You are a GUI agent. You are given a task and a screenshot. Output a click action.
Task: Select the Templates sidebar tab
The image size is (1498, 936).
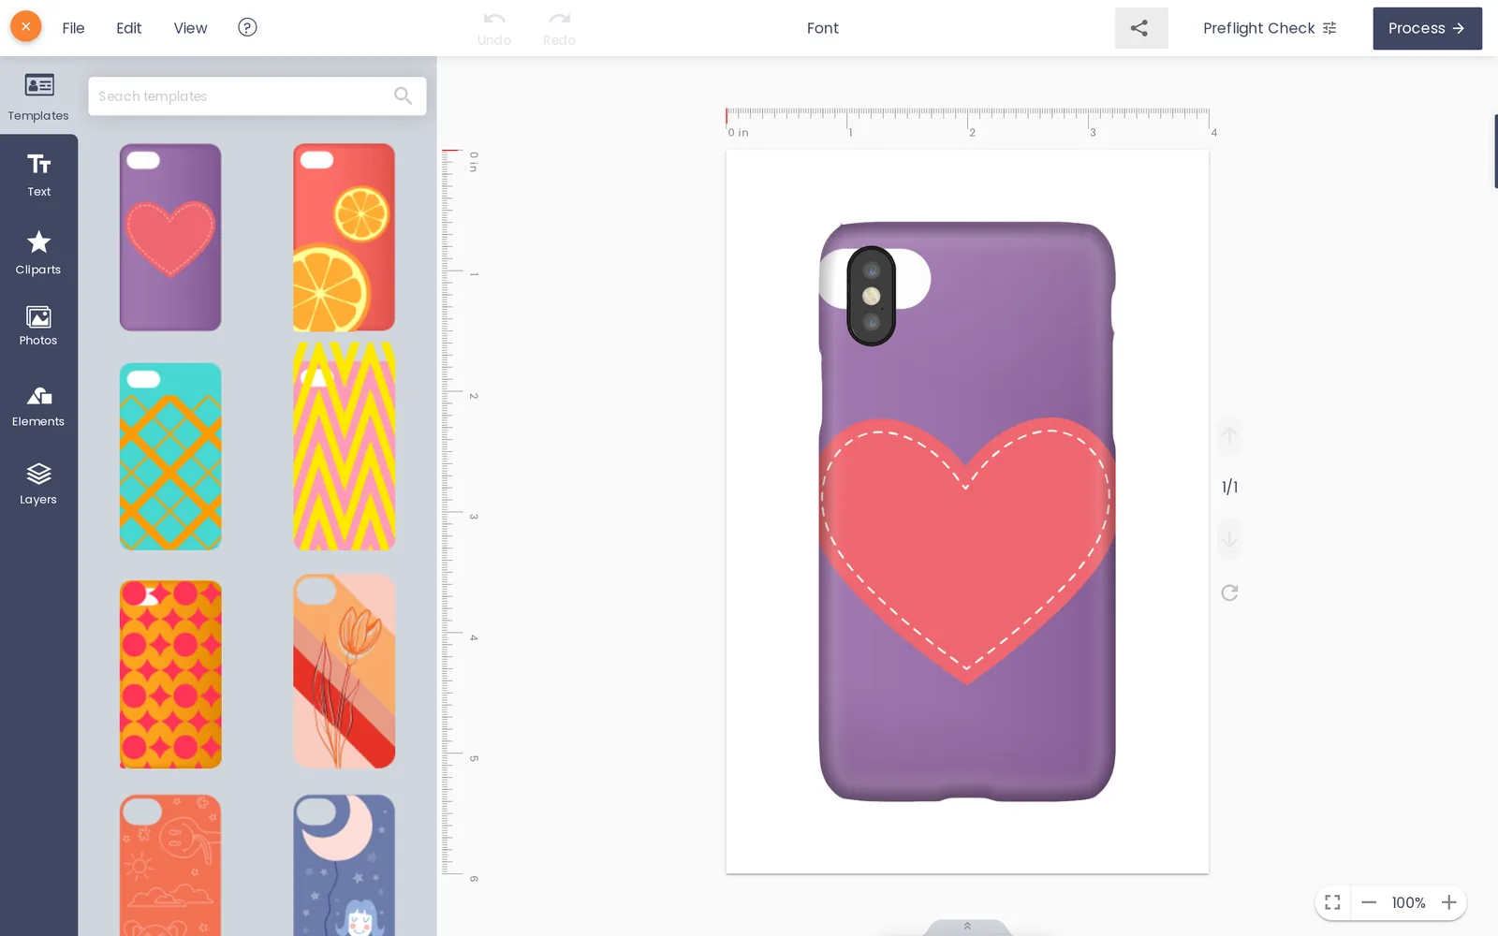38,96
